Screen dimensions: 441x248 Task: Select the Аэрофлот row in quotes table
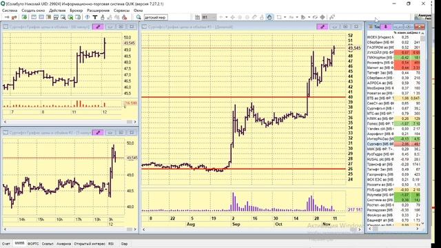393,134
